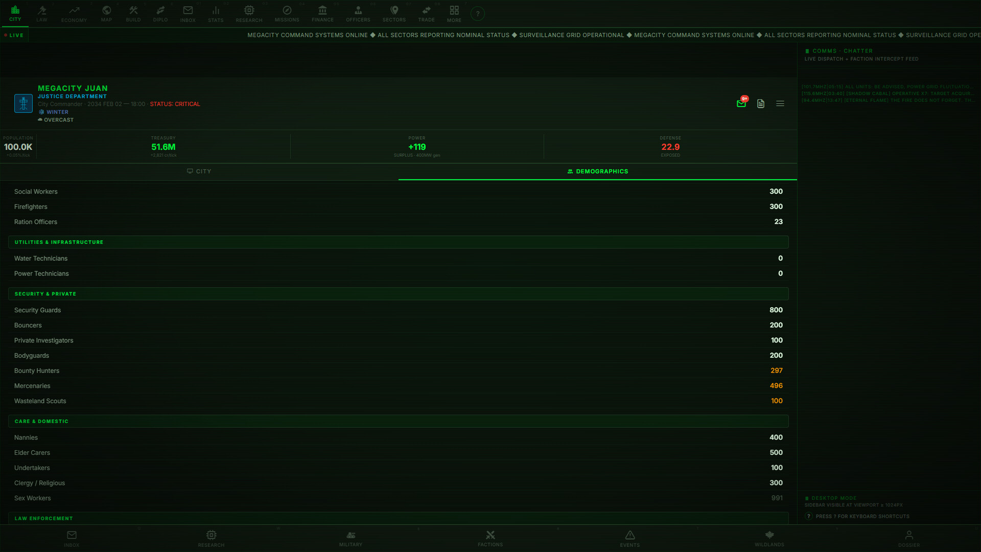
Task: Open Military in the bottom bar
Action: click(351, 539)
